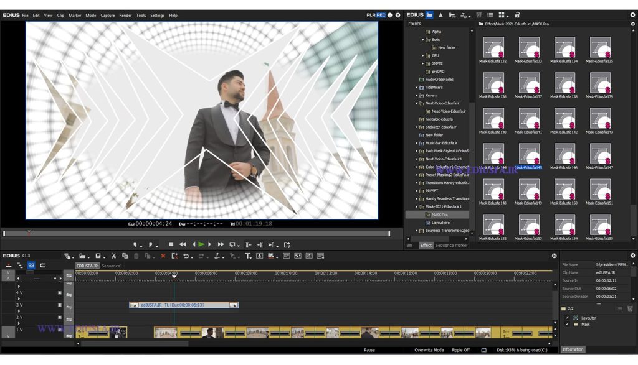This screenshot has width=638, height=365.
Task: Open the thumbnail view size dropdown arrow
Action: point(507,16)
